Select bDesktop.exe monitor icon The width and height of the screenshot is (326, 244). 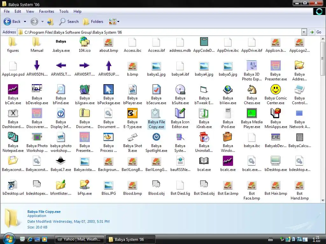coord(276,161)
